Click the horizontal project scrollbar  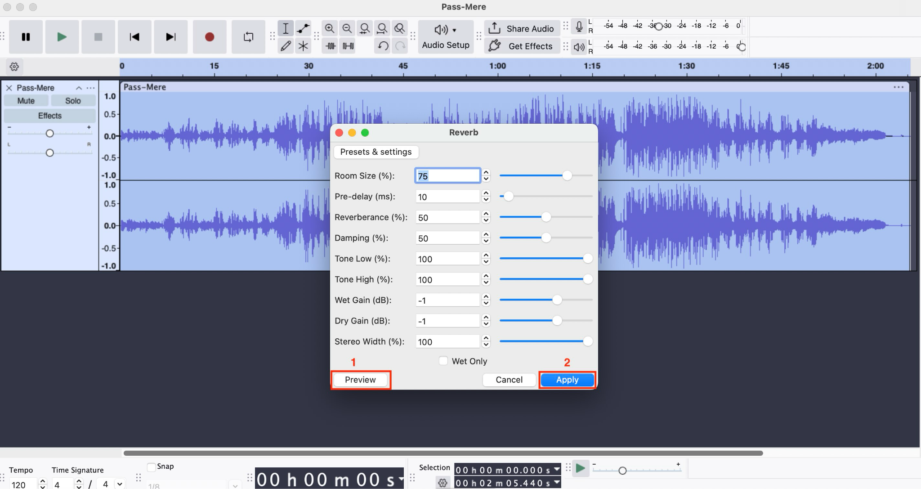[443, 453]
